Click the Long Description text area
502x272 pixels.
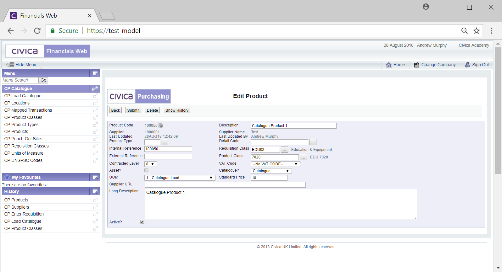[x=281, y=204]
